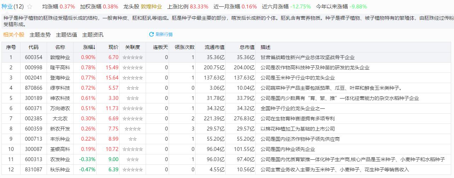Click the 序号 column header
This screenshot has width=454, height=178.
click(11, 47)
